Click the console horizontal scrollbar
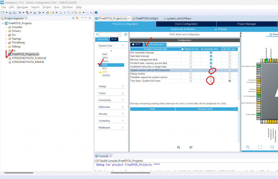Image resolution: width=278 pixels, height=179 pixels. [x=131, y=173]
